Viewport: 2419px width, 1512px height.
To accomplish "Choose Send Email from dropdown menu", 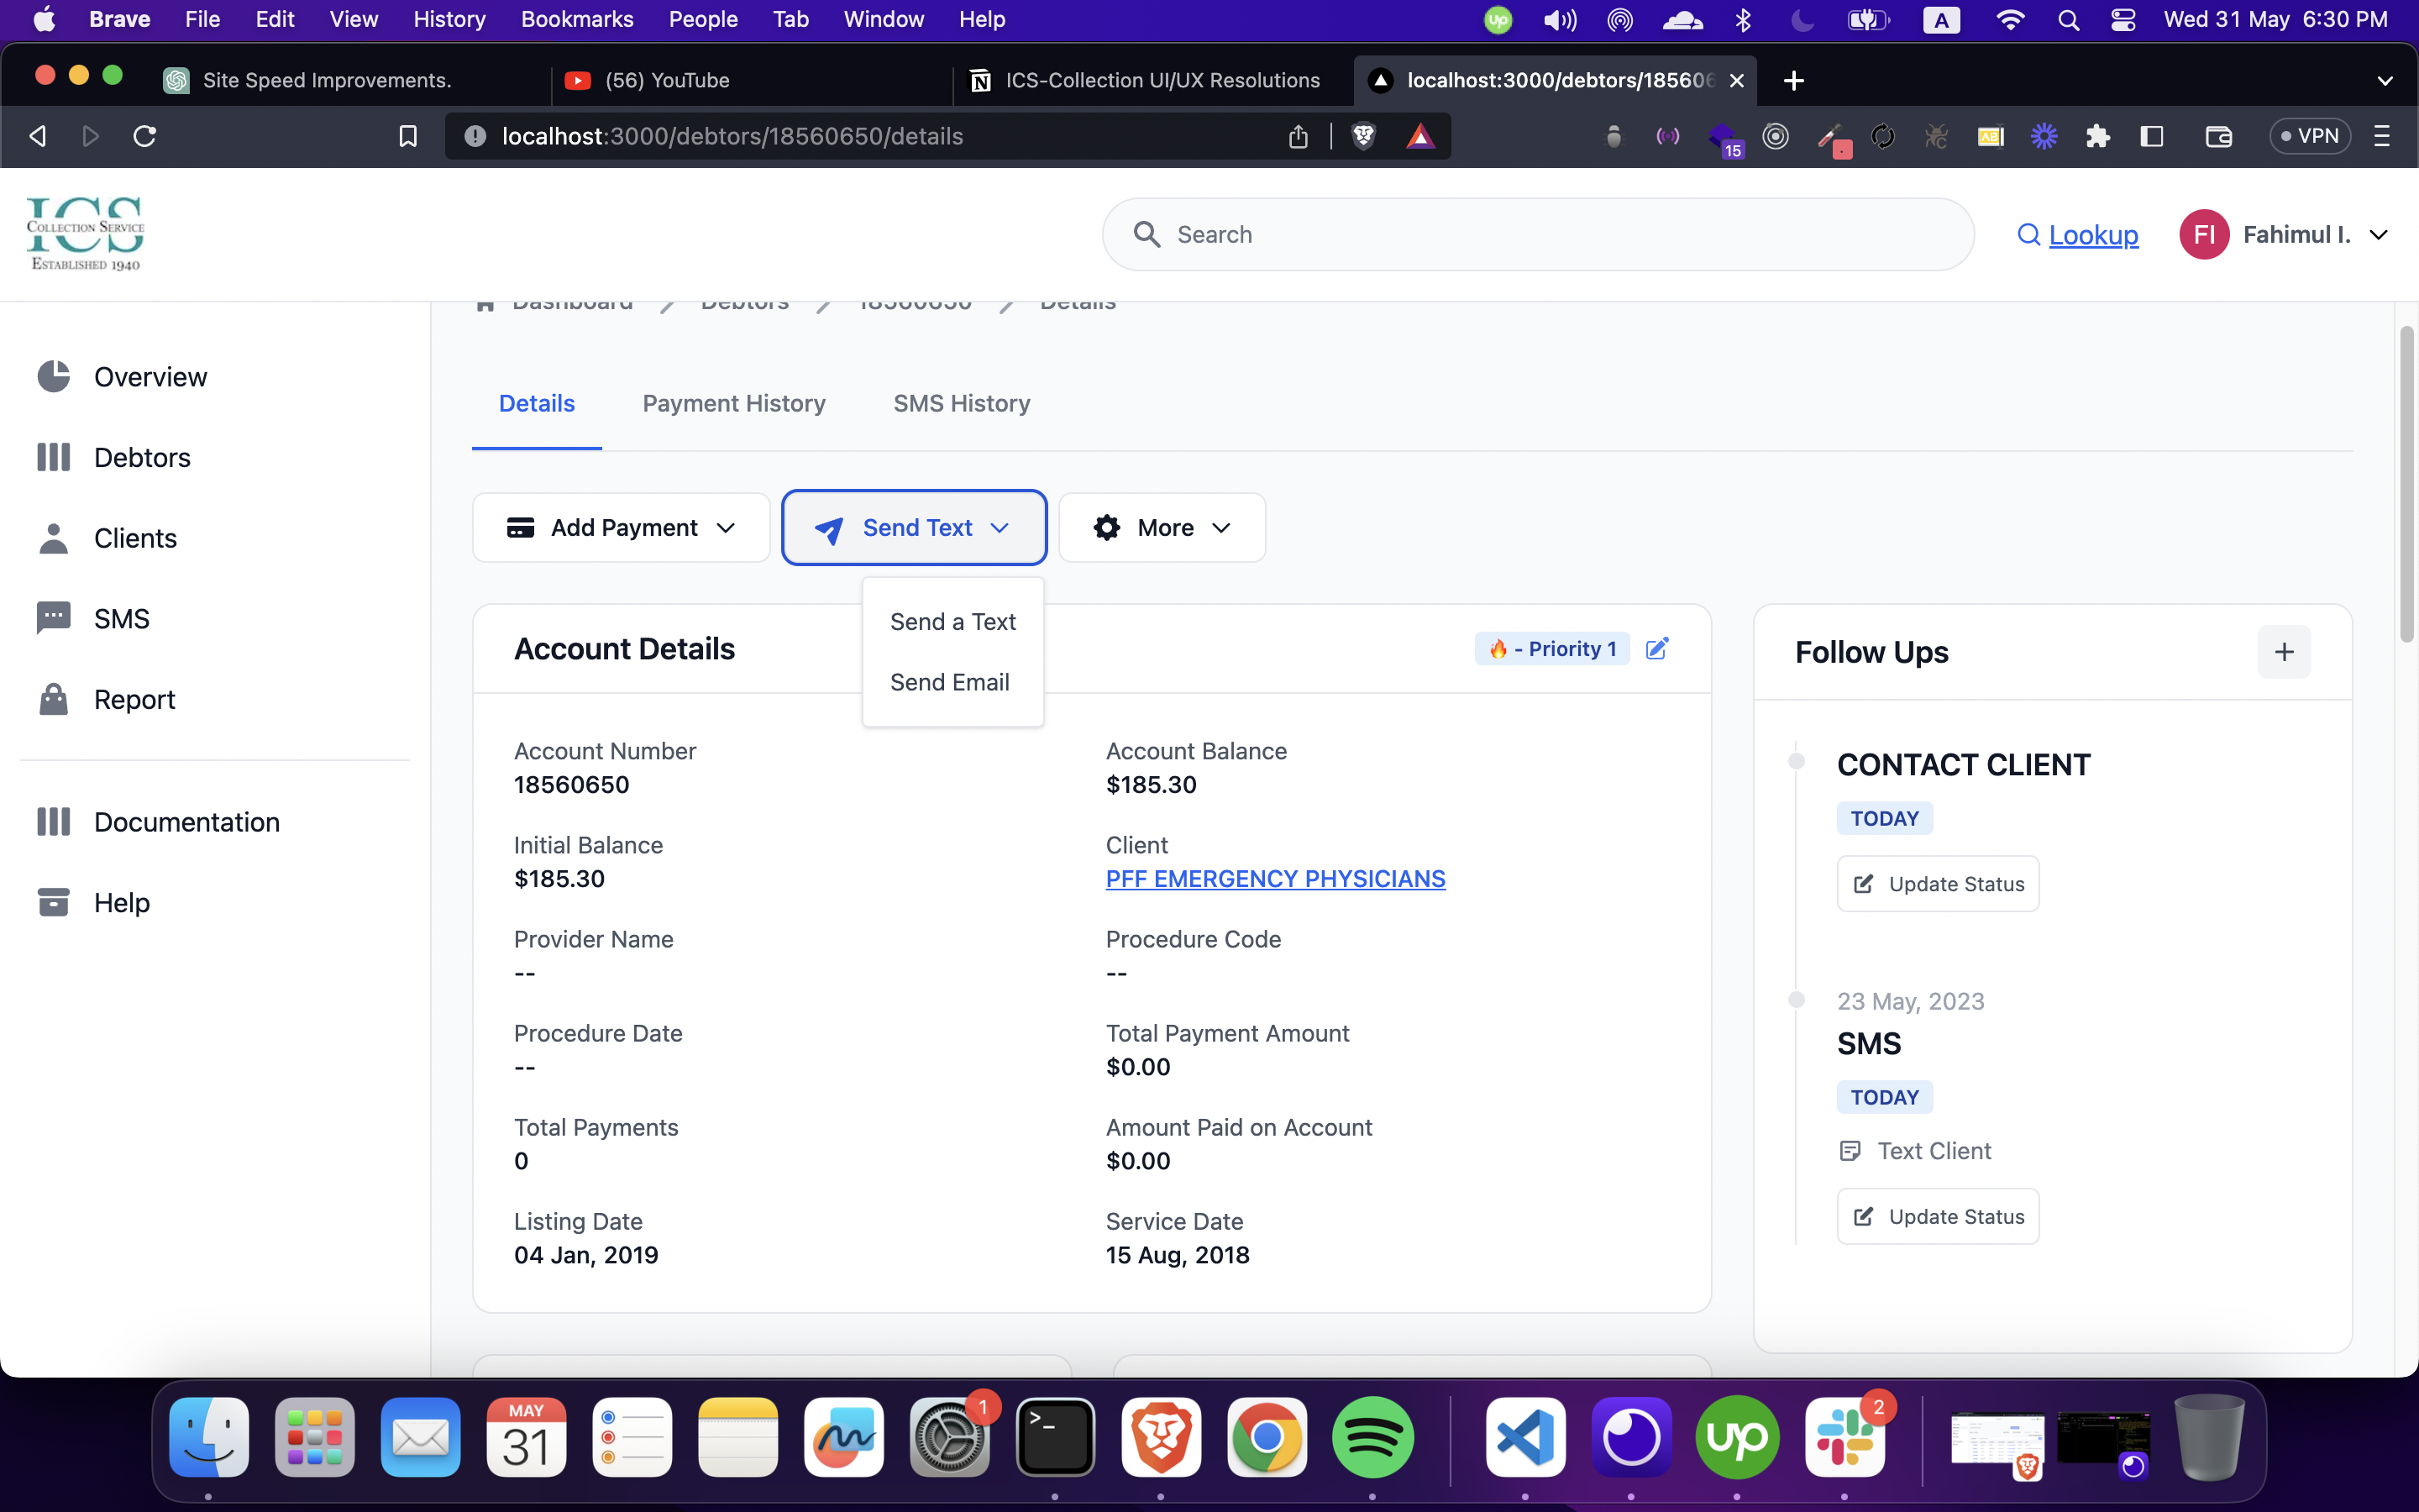I will (x=950, y=682).
